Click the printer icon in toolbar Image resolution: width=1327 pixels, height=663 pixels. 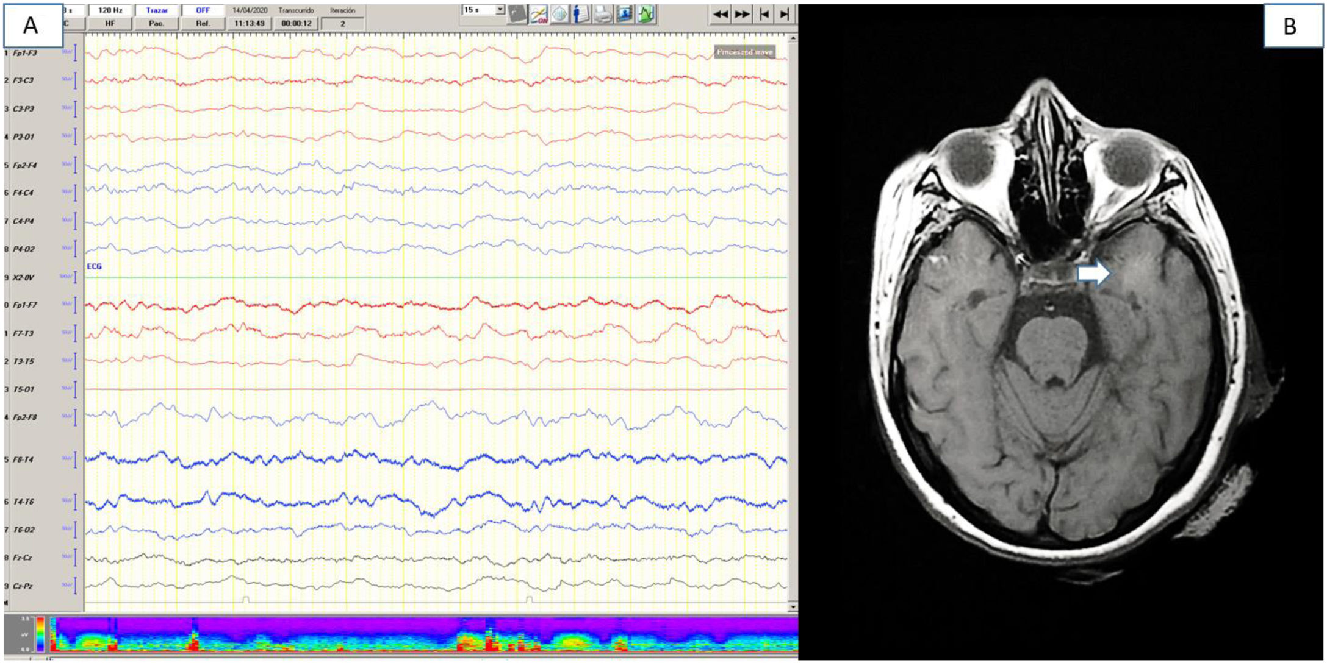(x=602, y=14)
